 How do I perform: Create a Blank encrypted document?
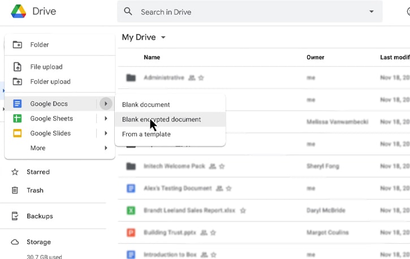pyautogui.click(x=170, y=119)
